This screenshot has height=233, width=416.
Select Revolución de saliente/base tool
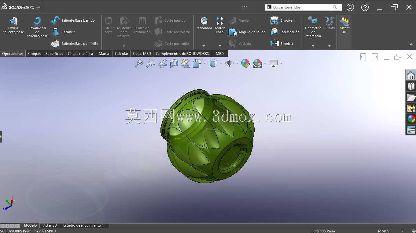(x=37, y=27)
